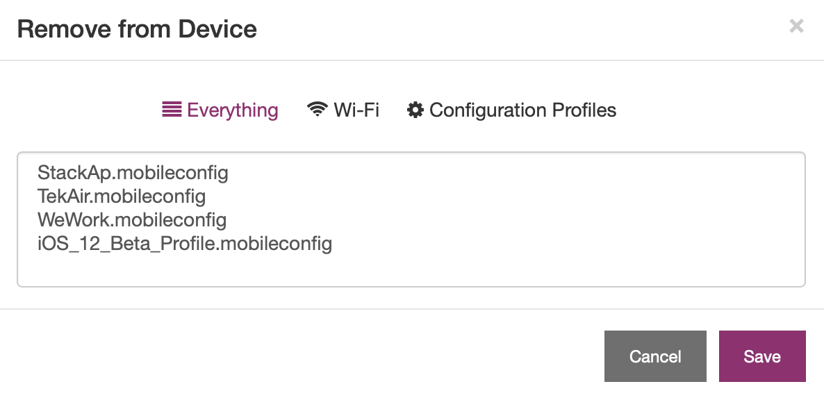Click the Cancel button
This screenshot has width=824, height=400.
[x=655, y=356]
